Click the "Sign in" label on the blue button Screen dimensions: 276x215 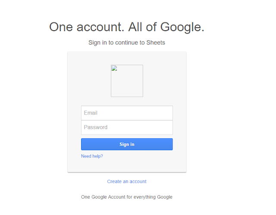[127, 144]
